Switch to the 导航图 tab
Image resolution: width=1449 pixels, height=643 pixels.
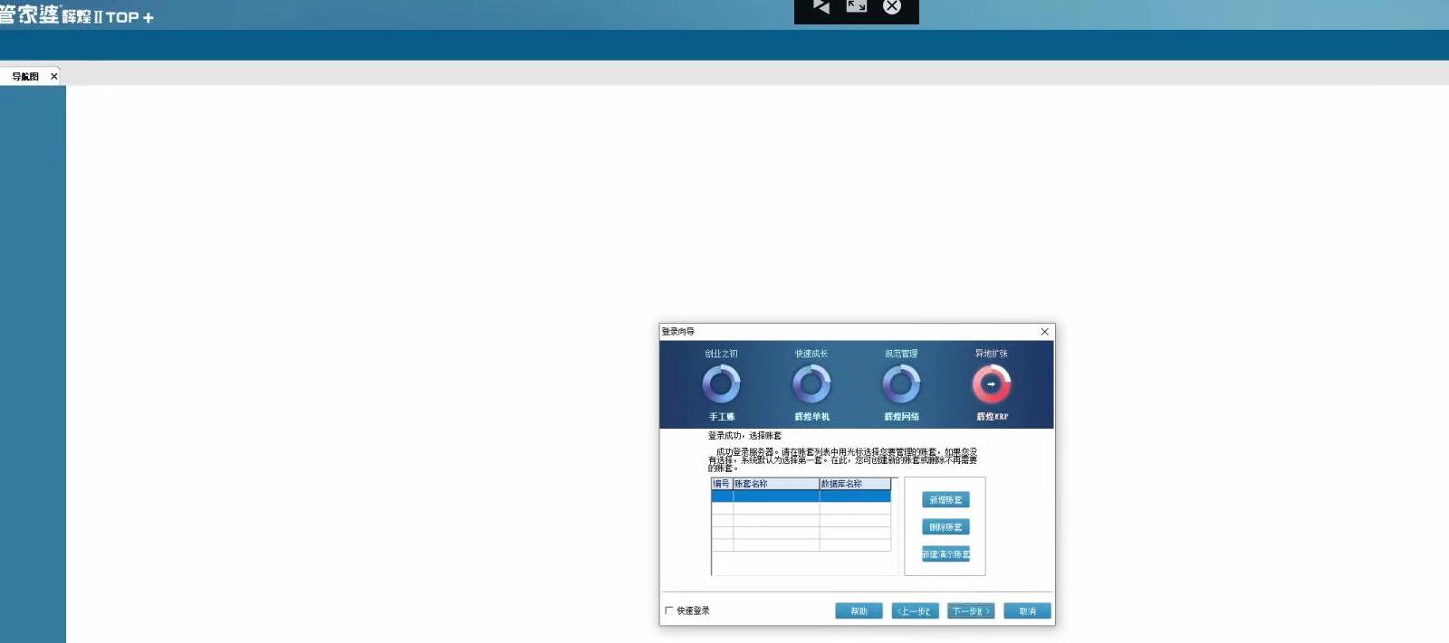point(25,77)
